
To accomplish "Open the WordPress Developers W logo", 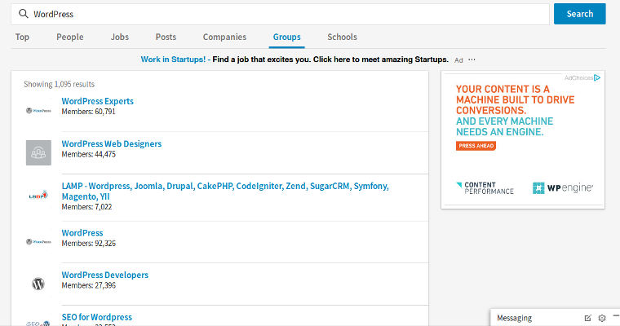I will coord(38,284).
